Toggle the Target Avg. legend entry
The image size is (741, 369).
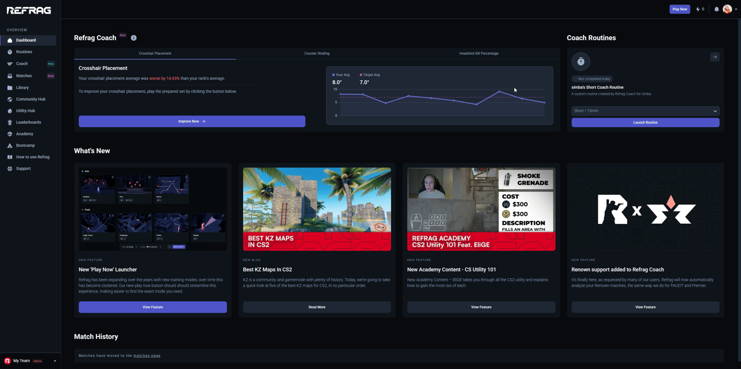370,75
